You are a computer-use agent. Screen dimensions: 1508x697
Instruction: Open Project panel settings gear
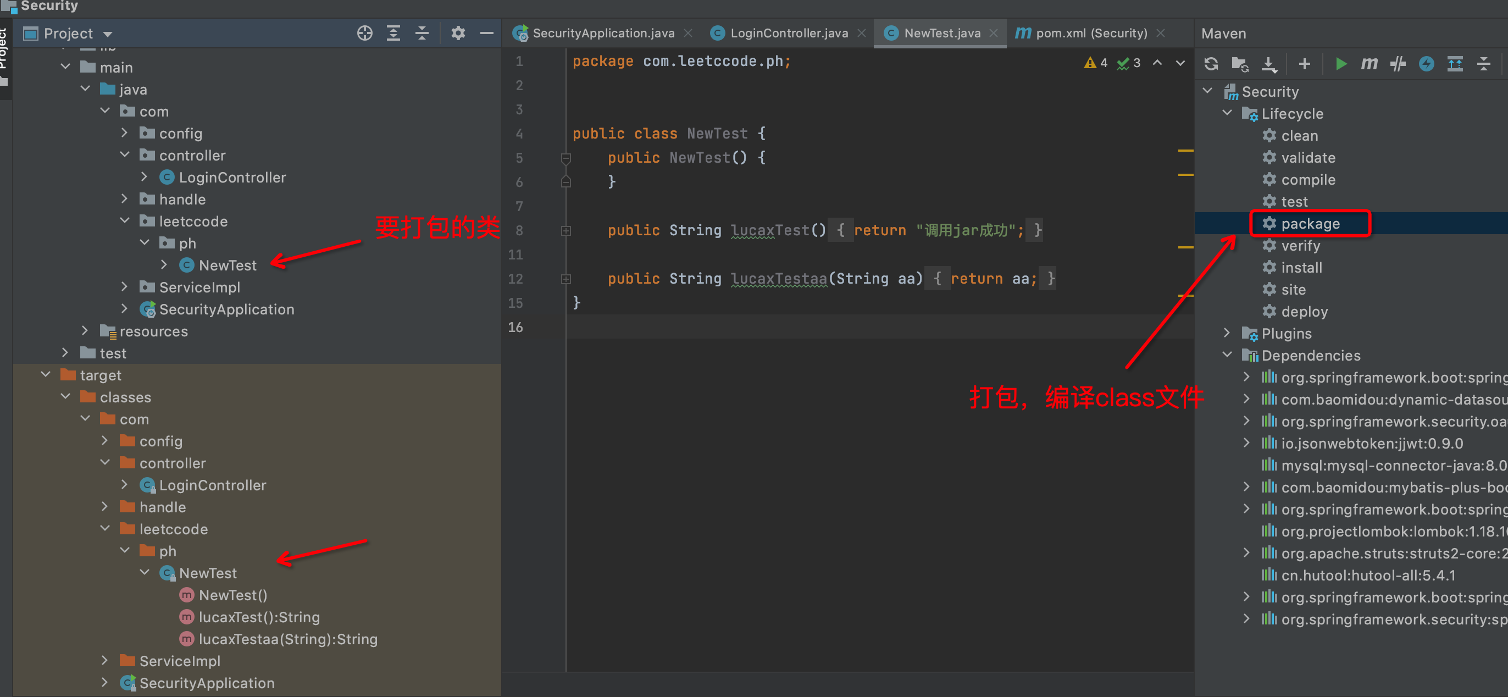pos(458,34)
